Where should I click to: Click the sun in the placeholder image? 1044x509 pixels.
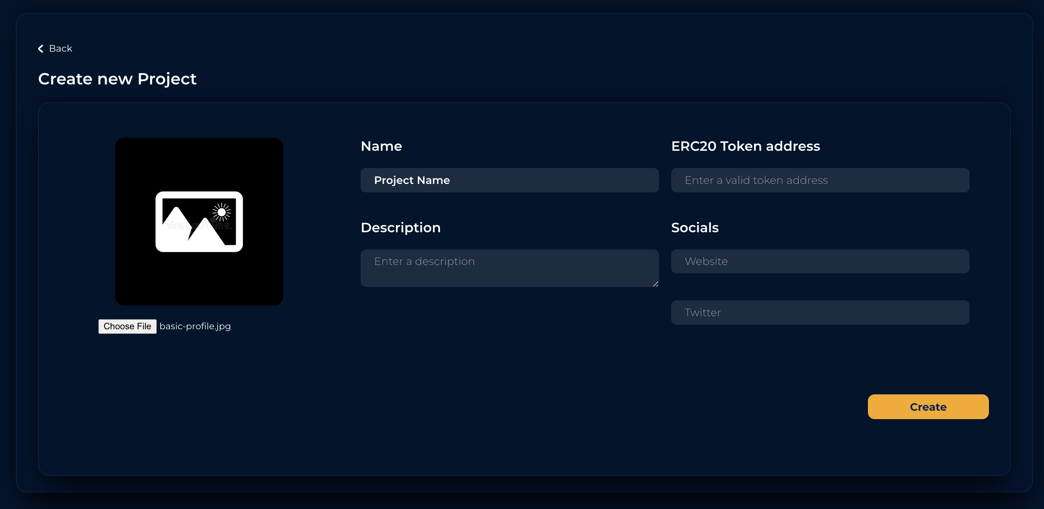(x=221, y=212)
